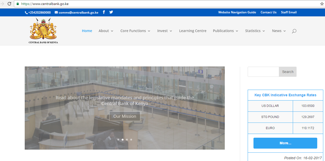The image size is (325, 161).
Task: Click the Posted On: 16-02-2017 text
Action: (x=303, y=158)
